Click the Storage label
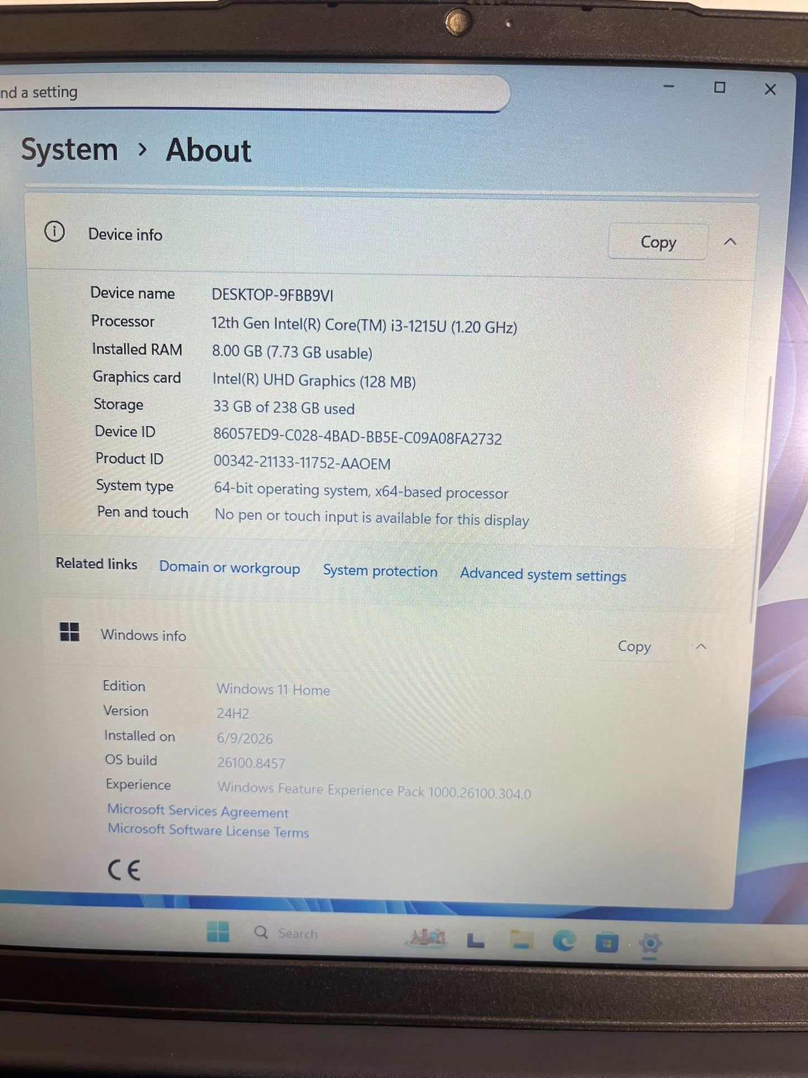Screen dimensions: 808x1078 (119, 404)
